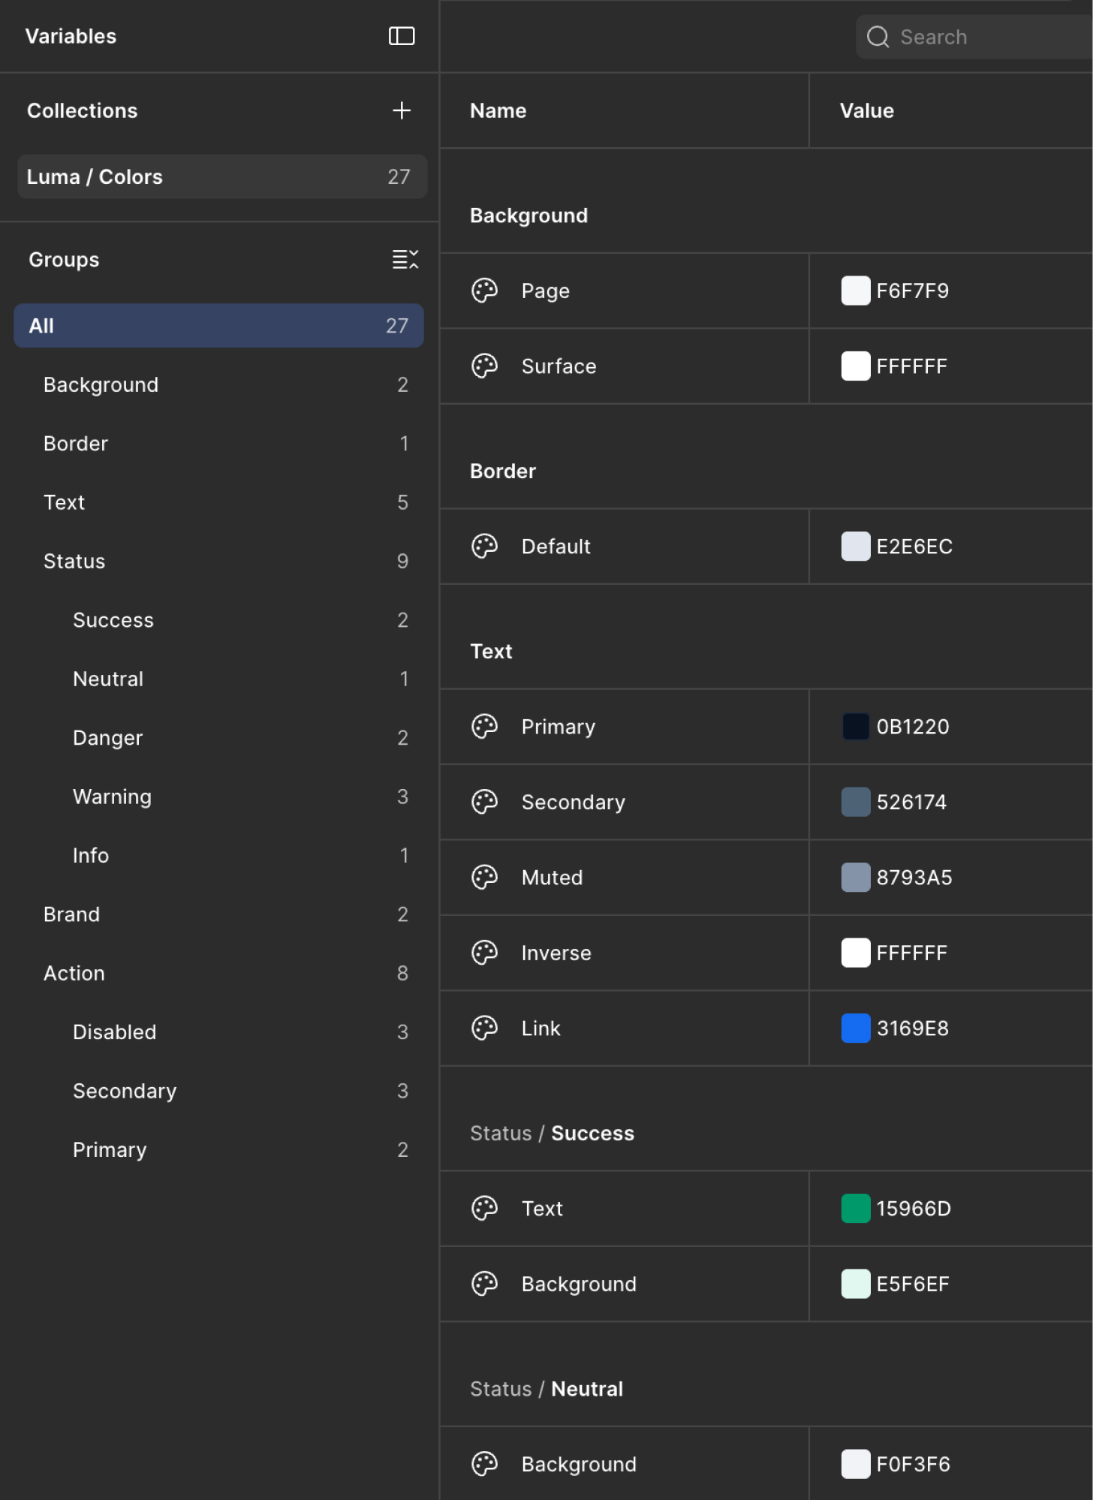Image resolution: width=1093 pixels, height=1500 pixels.
Task: Focus the Search input field
Action: coord(974,37)
